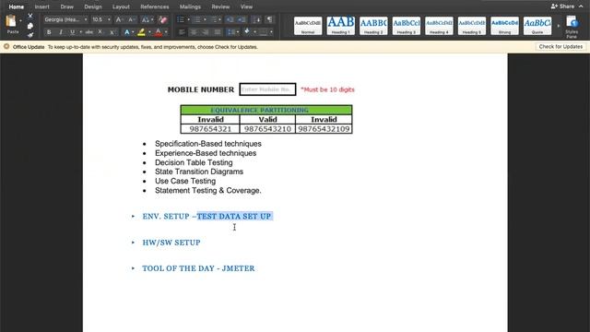This screenshot has height=332, width=590.
Task: Click the Change Case Aa icon
Action: [146, 19]
